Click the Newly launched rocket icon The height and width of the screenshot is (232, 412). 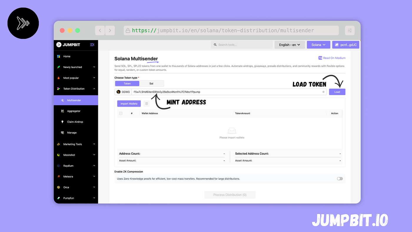coord(59,67)
